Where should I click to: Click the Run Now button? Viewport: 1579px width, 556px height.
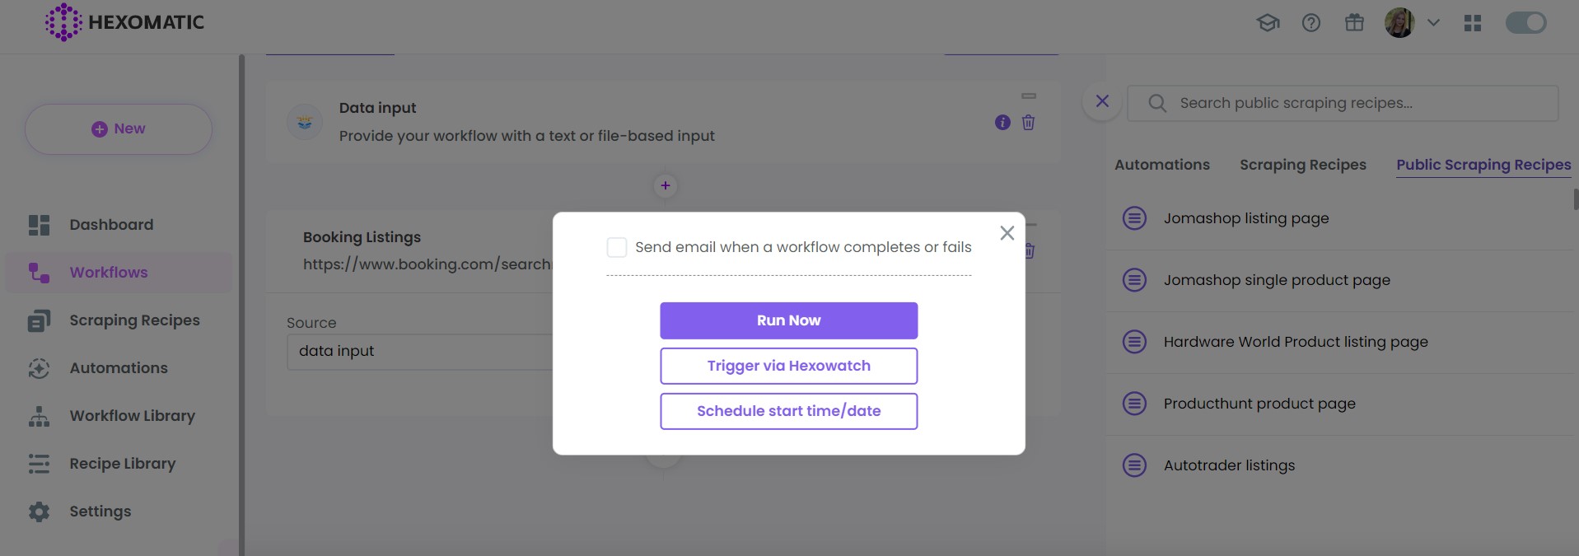[787, 320]
